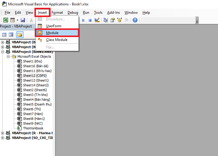Select Sheet12 (CĐPS) in project tree
218x156 pixels.
35,76
